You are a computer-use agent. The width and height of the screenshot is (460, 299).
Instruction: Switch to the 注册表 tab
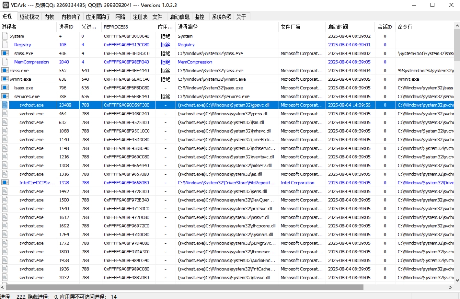140,17
